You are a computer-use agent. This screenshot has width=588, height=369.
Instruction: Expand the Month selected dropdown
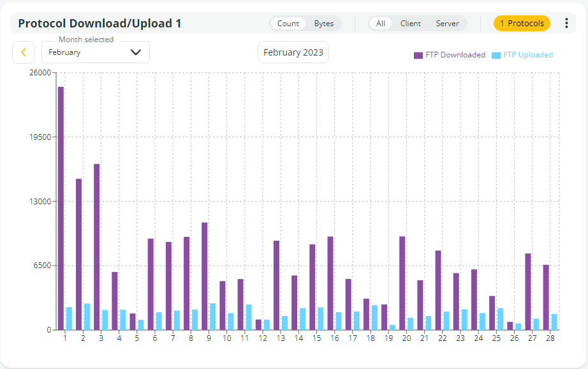click(89, 52)
